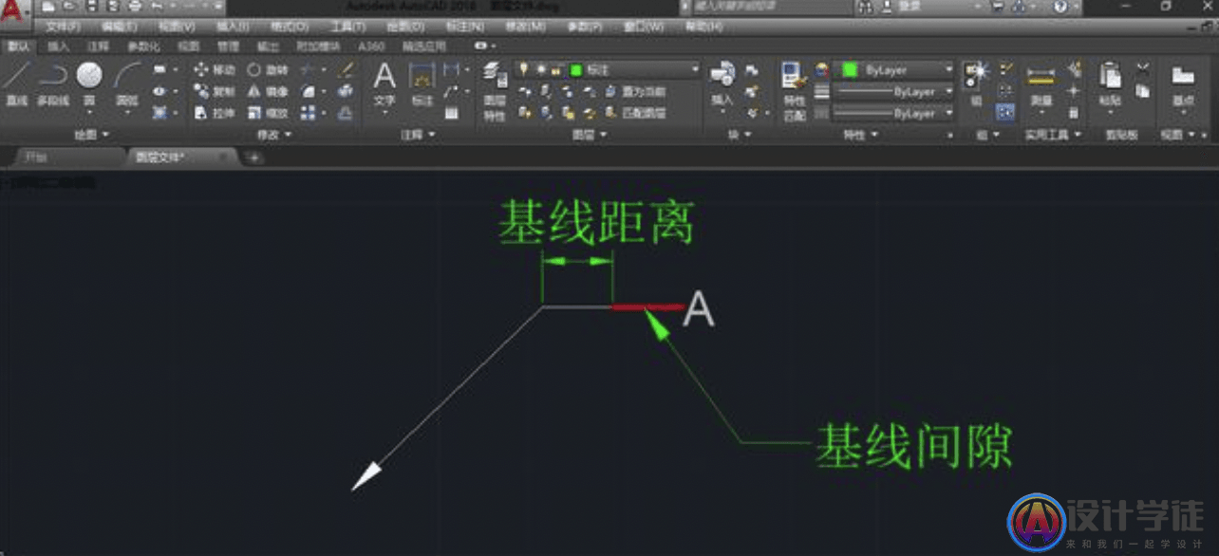1219x556 pixels.
Task: Open 图层特性 (Layer Properties) manager
Action: coord(494,91)
